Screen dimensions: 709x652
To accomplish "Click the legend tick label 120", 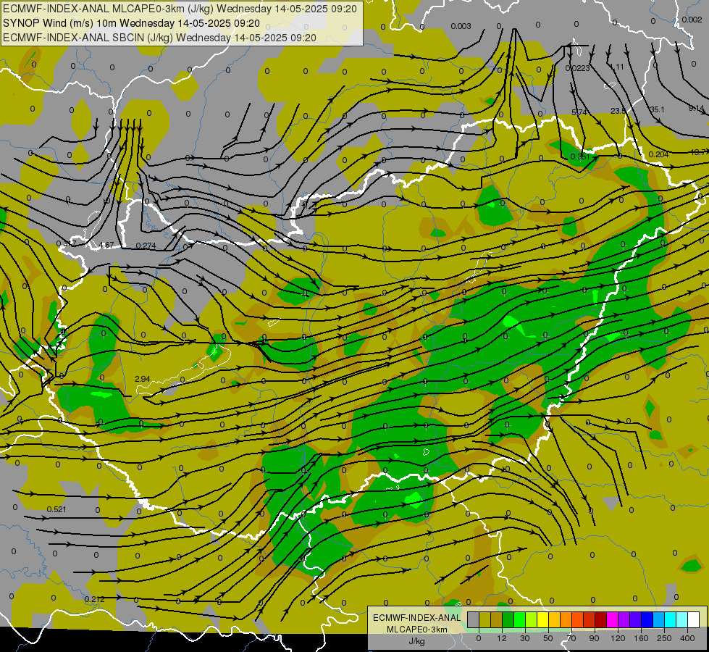I will click(x=618, y=638).
